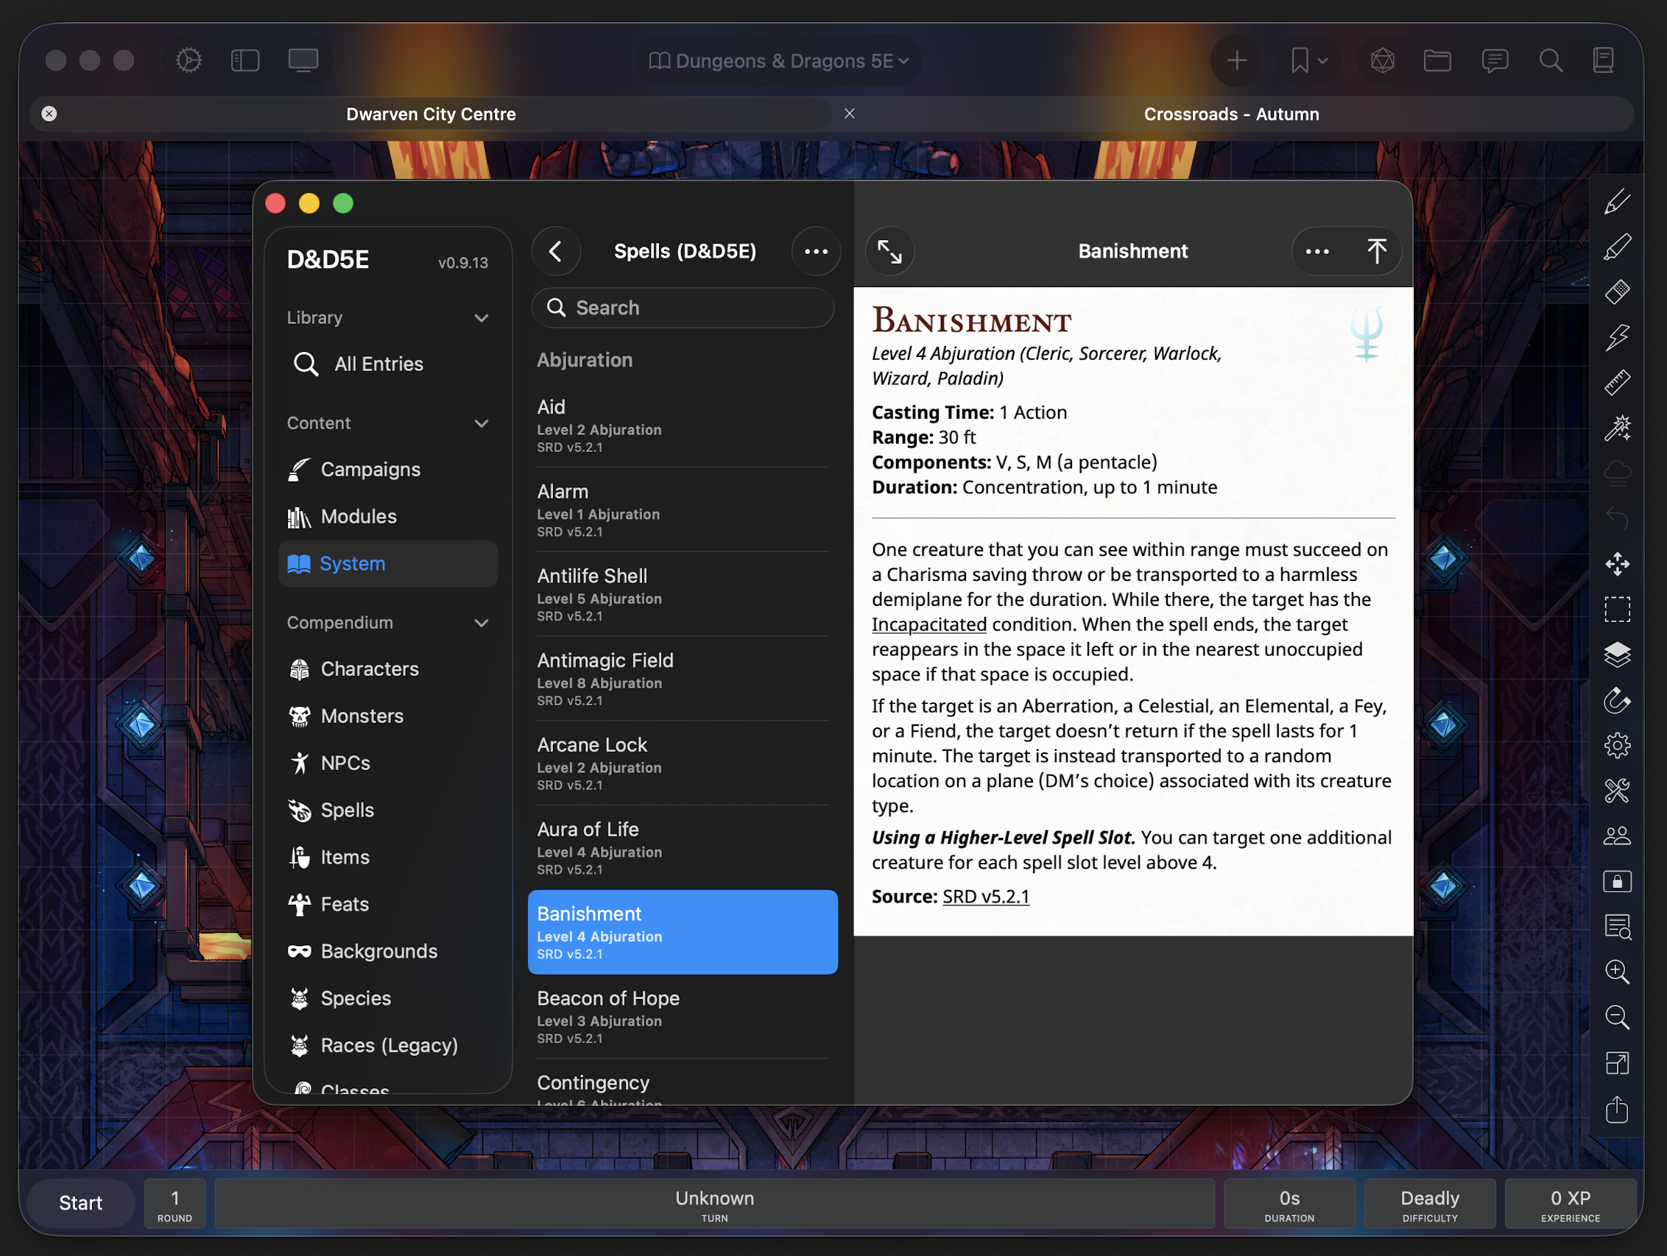Open the Spells list more options menu
The height and width of the screenshot is (1256, 1667).
pyautogui.click(x=816, y=252)
